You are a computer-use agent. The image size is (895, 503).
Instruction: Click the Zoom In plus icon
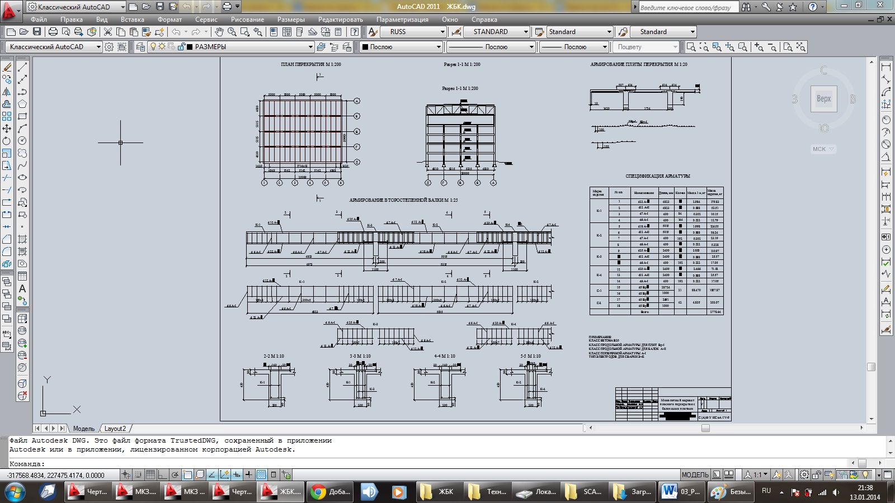pos(759,47)
